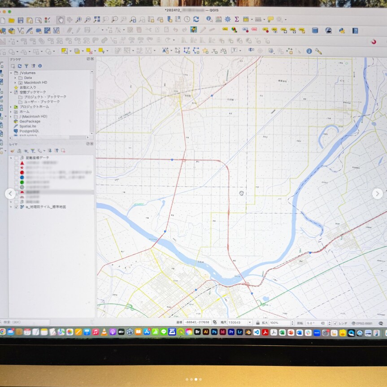Viewport: 387px width, 387px height.
Task: Check the red star layer checkbox
Action: tap(16, 168)
